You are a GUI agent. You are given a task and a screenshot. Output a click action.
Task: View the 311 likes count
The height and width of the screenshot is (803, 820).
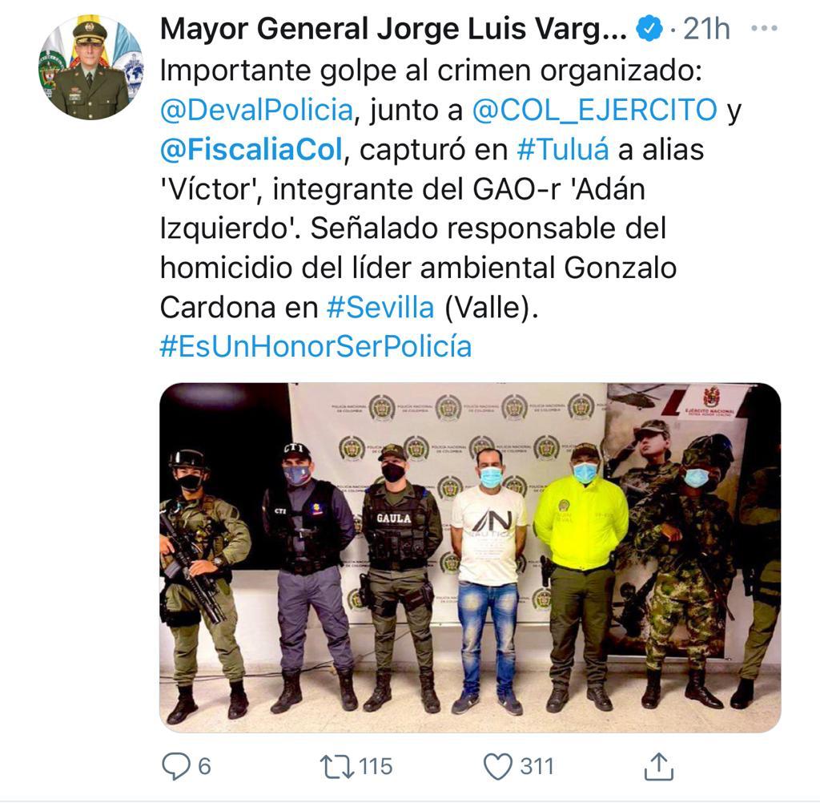[x=537, y=767]
